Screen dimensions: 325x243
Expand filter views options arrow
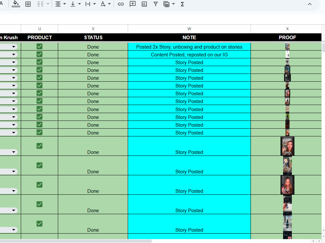pos(174,4)
